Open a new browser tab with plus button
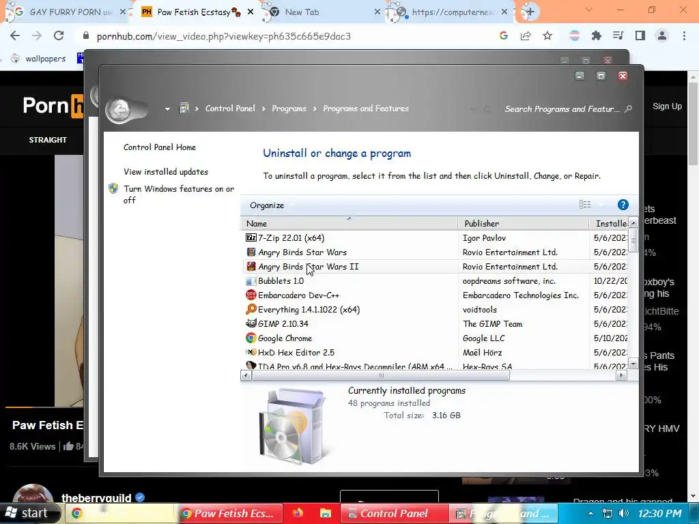 click(x=530, y=12)
